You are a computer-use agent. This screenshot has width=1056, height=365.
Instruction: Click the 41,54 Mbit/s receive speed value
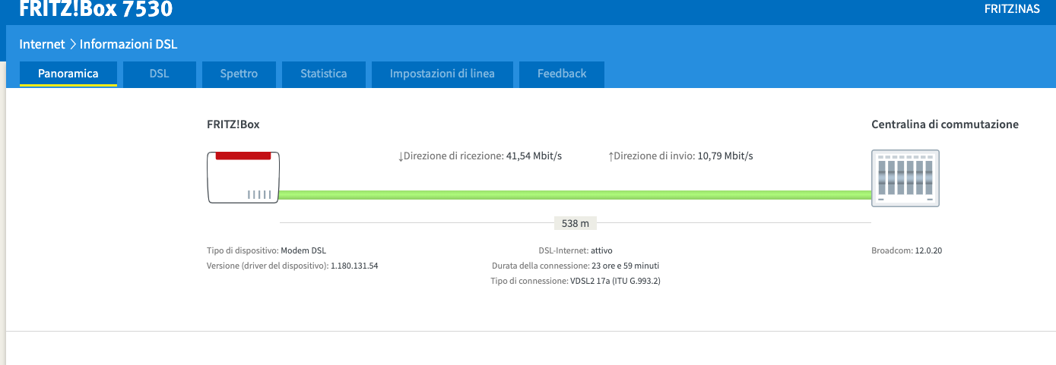tap(534, 156)
